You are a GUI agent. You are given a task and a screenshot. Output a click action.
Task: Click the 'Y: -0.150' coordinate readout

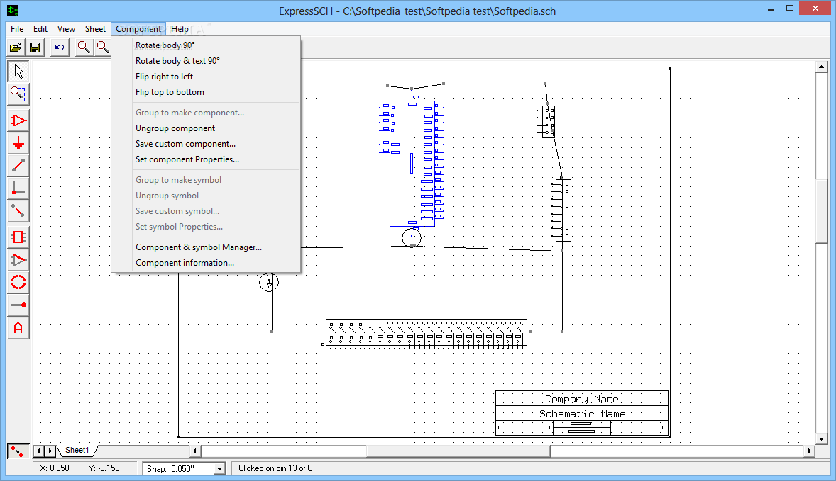(x=104, y=468)
